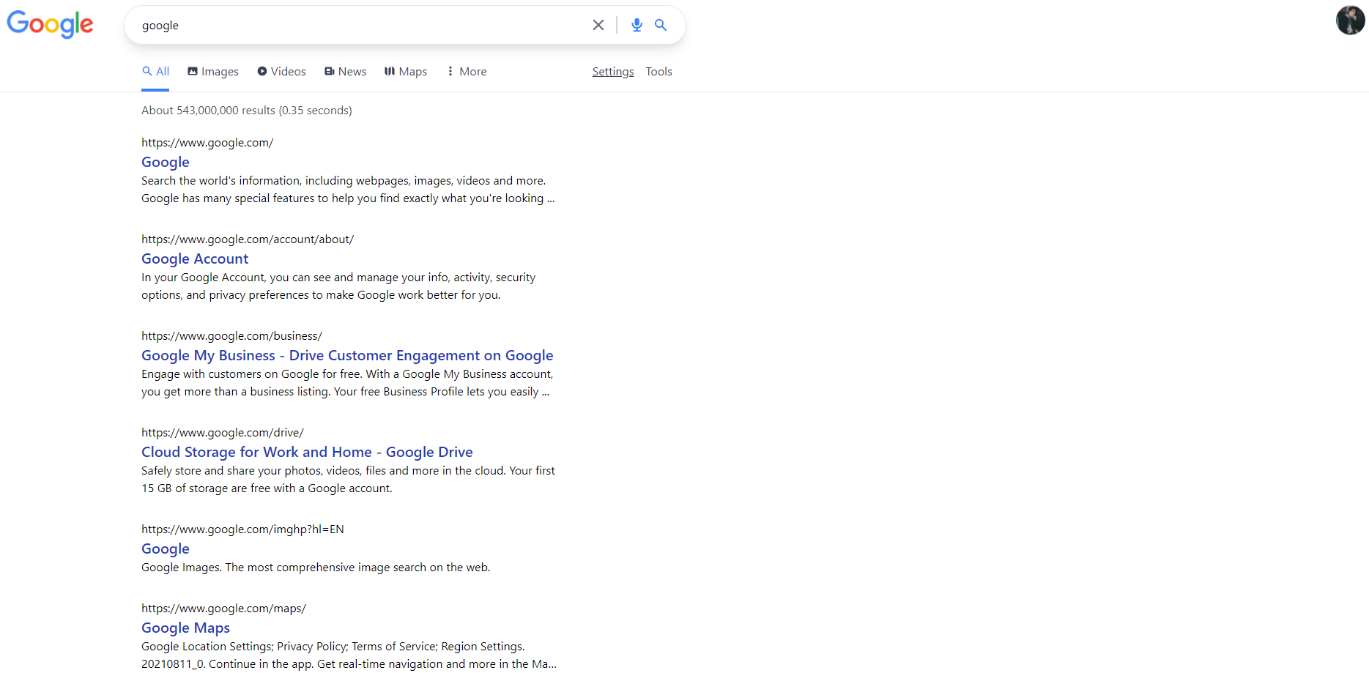Image resolution: width=1369 pixels, height=673 pixels.
Task: Focus the search input containing google
Action: [363, 25]
